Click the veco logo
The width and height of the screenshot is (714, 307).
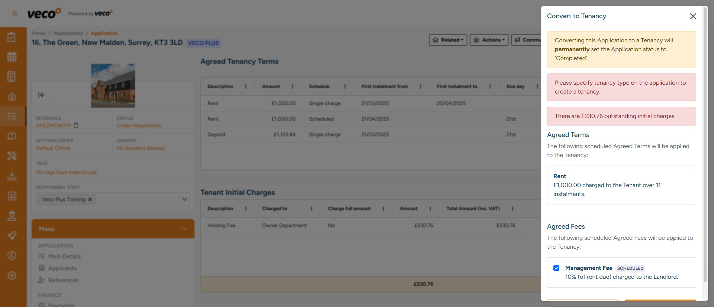click(44, 13)
